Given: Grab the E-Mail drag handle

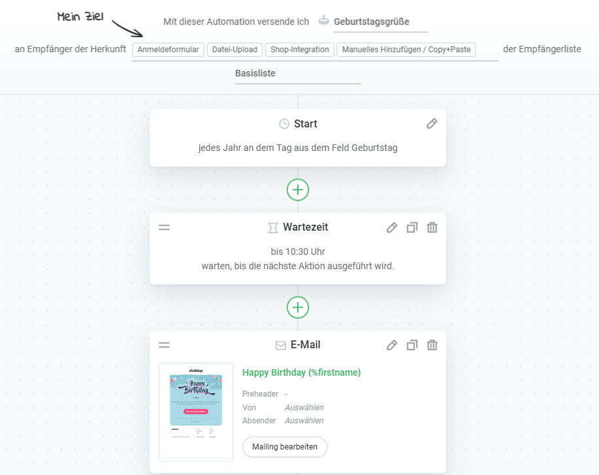Looking at the screenshot, I should pos(164,345).
